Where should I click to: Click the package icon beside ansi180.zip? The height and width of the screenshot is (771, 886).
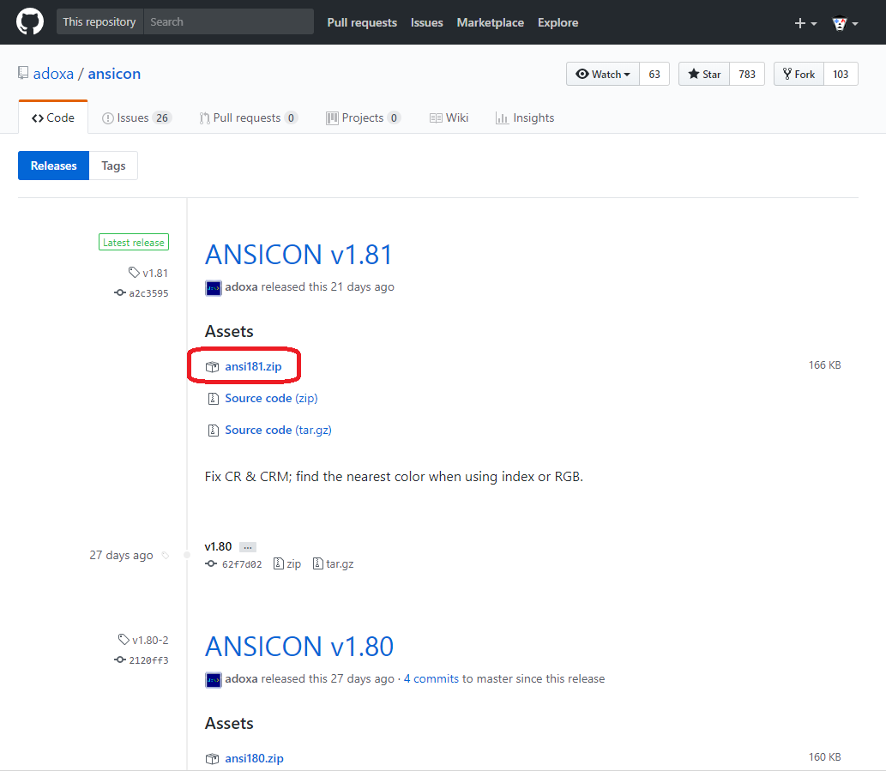tap(213, 759)
